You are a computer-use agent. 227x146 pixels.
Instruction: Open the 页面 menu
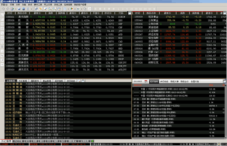4,5
